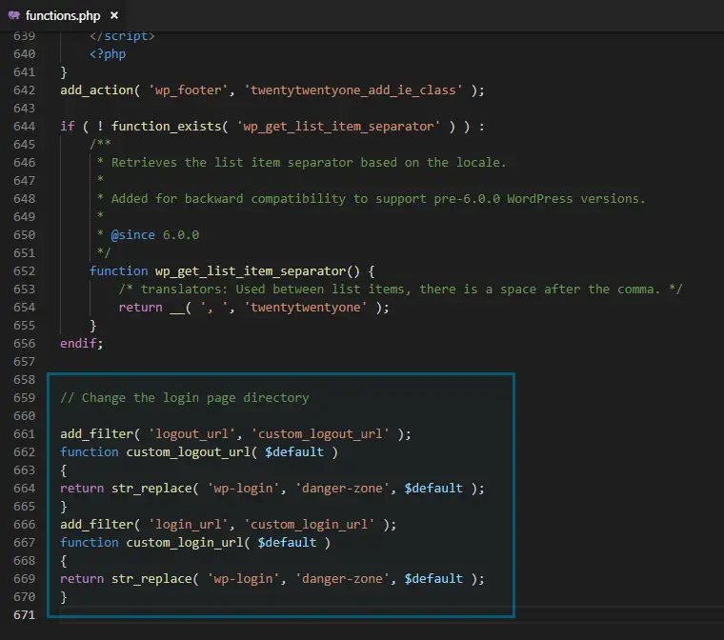Place cursor on the empty line 671

click(x=286, y=614)
